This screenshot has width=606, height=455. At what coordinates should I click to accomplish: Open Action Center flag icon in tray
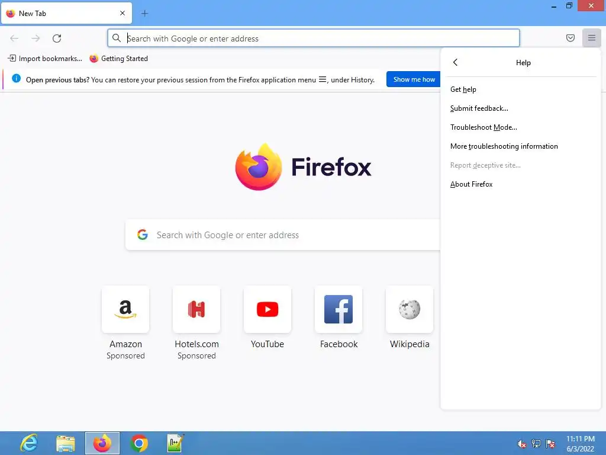(550, 444)
